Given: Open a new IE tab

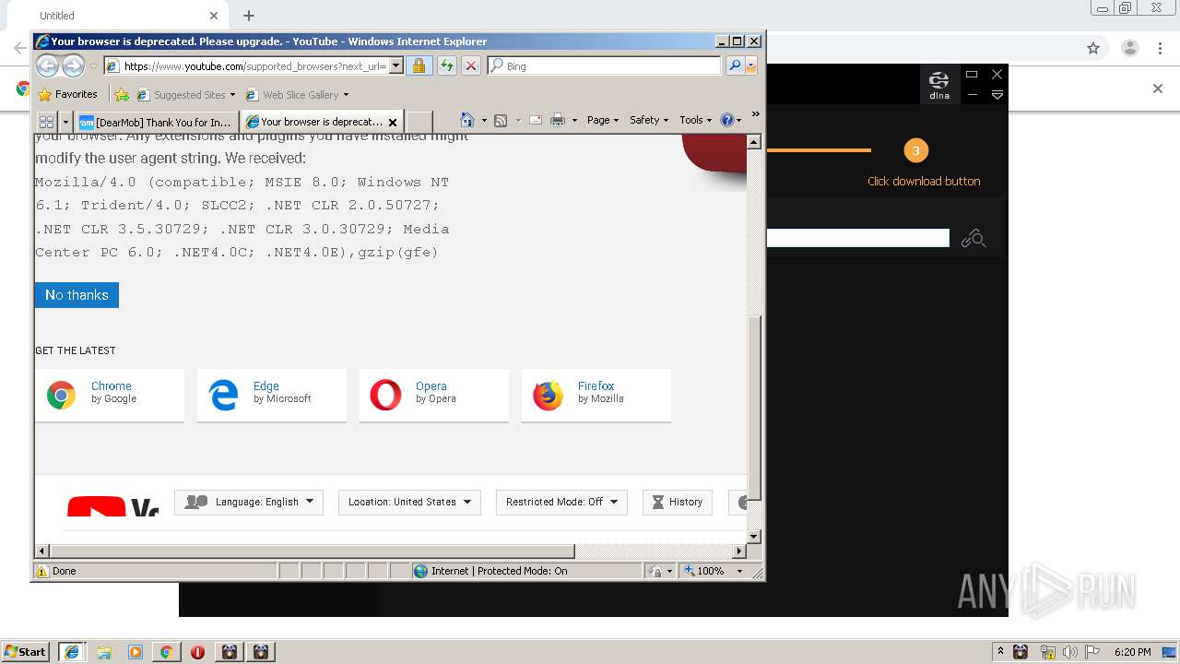Looking at the screenshot, I should (x=419, y=122).
